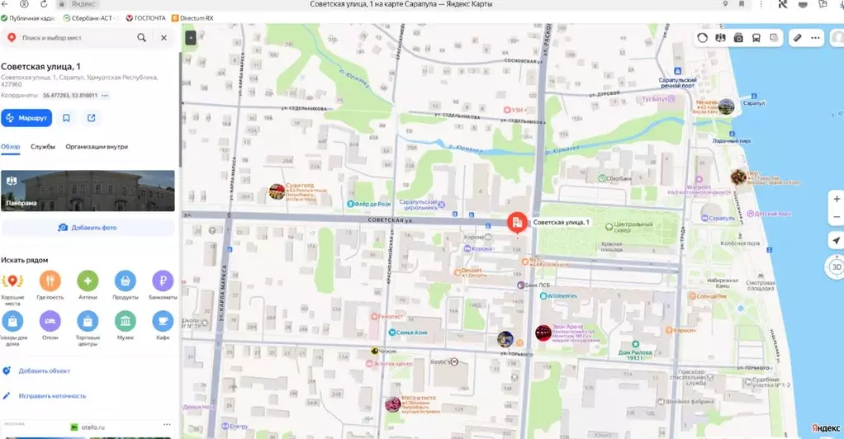844x439 pixels.
Task: Select the Где поесть category icon
Action: 50,281
